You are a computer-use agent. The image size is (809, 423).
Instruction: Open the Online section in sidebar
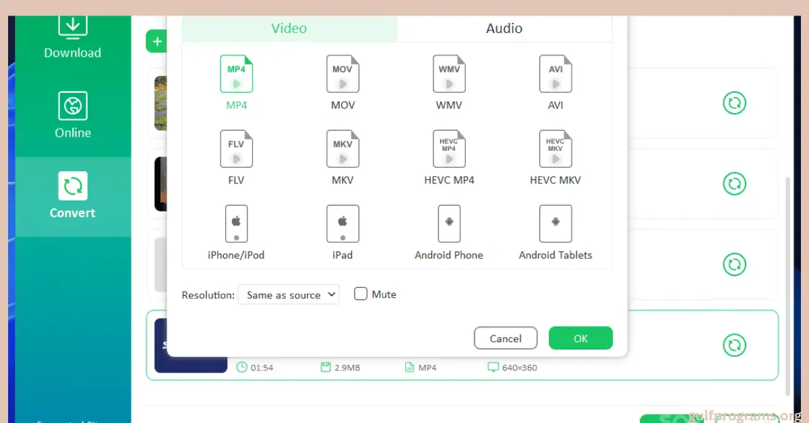click(73, 115)
